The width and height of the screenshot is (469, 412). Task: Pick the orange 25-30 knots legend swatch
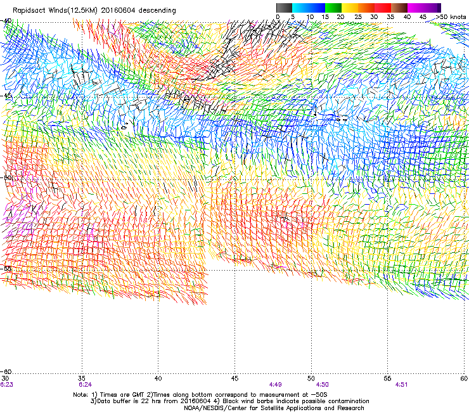[x=366, y=8]
